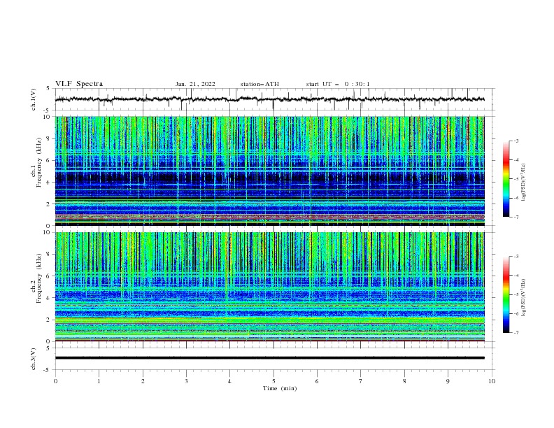Viewport: 554px width, 428px height.
Task: Click time axis tick label "0"
Action: tap(55, 381)
